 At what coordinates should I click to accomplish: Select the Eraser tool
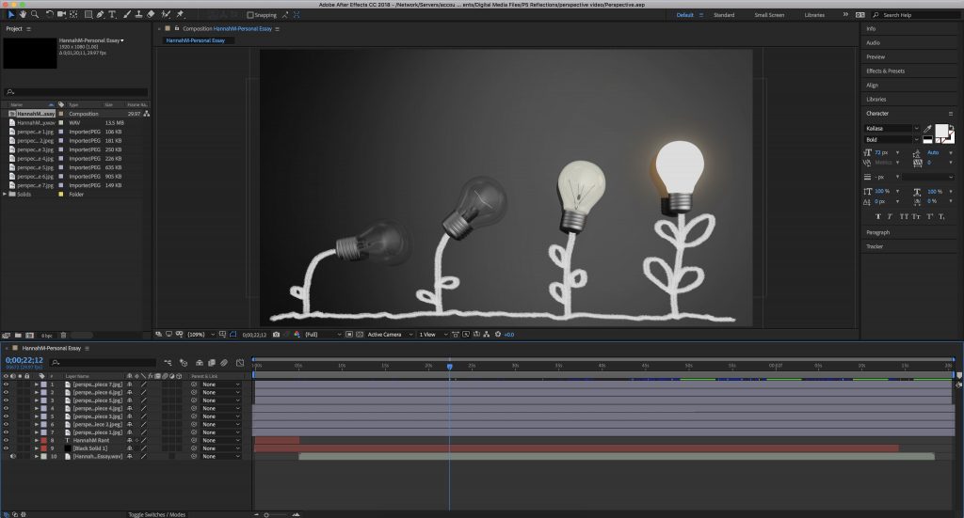pos(153,15)
